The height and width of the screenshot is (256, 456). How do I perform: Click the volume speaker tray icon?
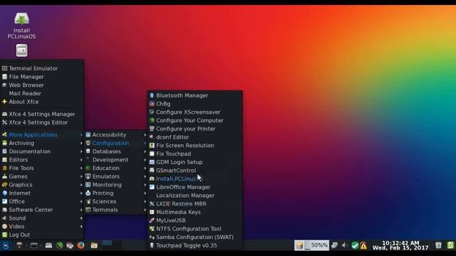[345, 245]
